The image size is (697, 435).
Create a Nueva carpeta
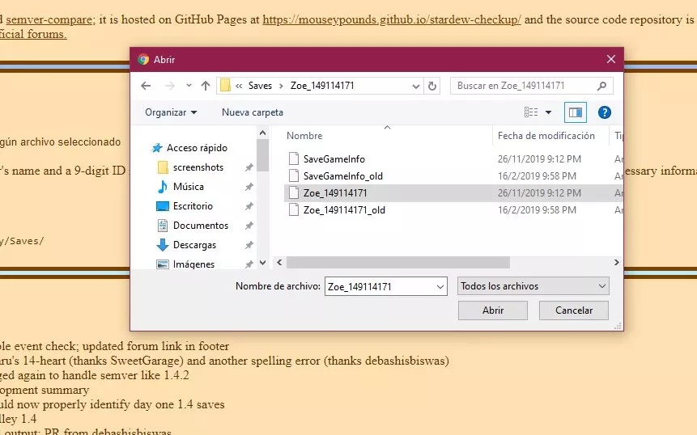253,112
